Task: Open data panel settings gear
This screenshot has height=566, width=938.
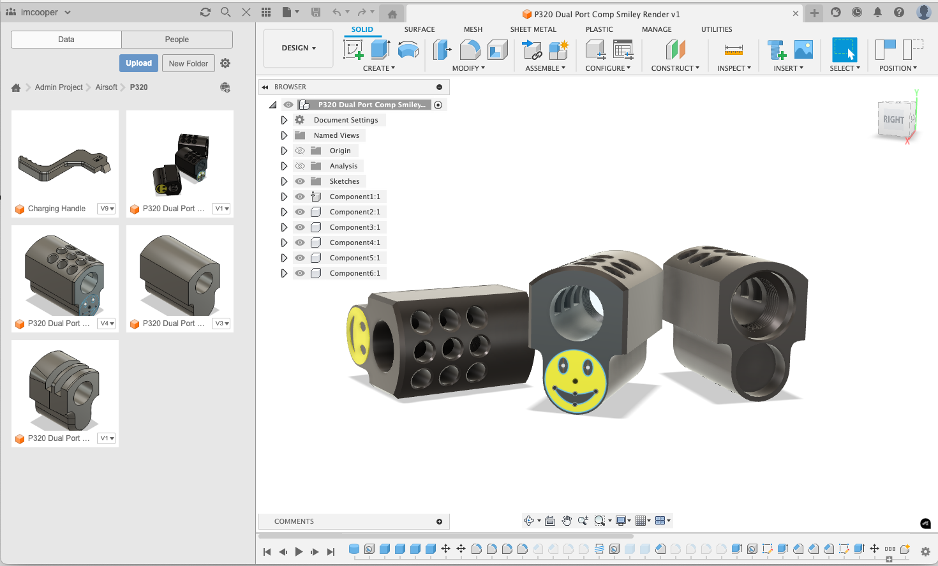Action: point(225,63)
